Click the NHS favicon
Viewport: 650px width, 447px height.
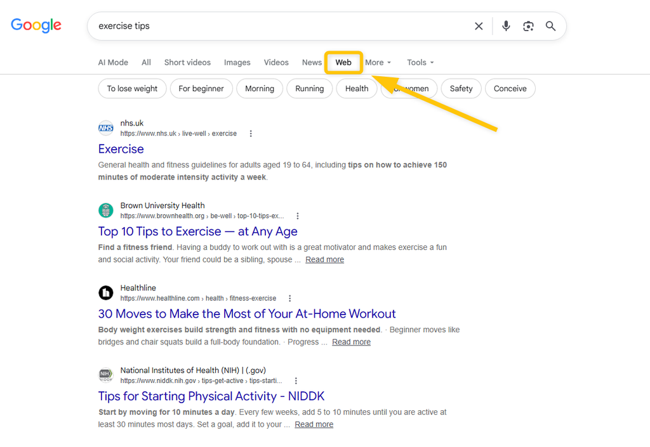pos(106,128)
